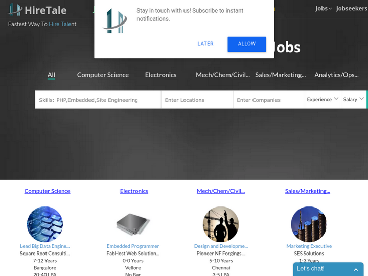
Task: Open the Embedded Programmer chip thumbnail
Action: point(133,224)
